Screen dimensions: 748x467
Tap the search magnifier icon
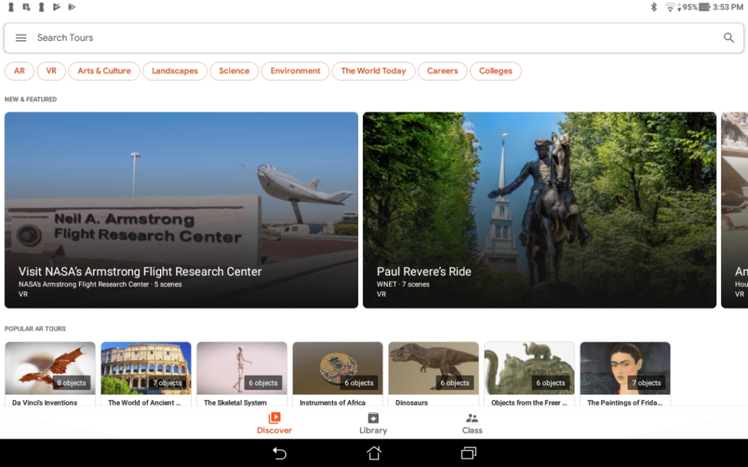click(729, 38)
